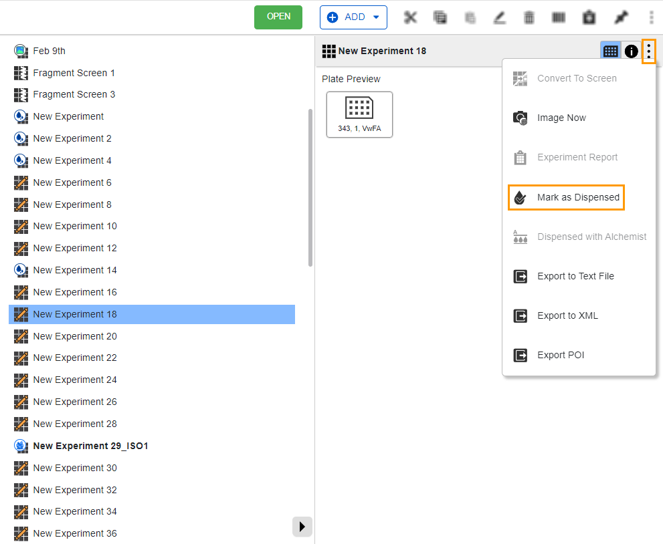
Task: Click the Copy icon in toolbar
Action: [x=440, y=17]
